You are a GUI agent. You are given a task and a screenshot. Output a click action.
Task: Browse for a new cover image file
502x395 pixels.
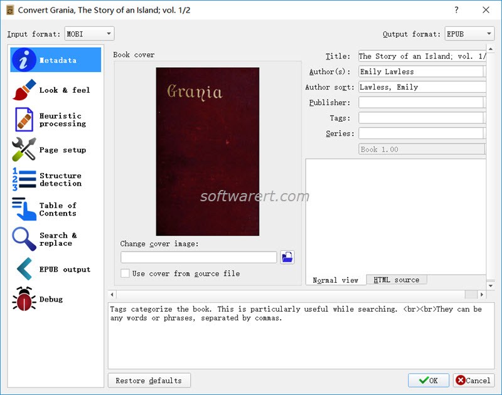click(287, 257)
